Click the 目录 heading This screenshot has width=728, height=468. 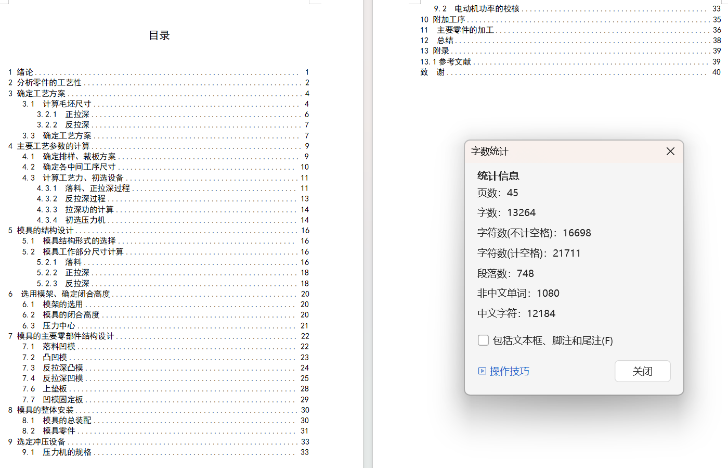tap(159, 35)
